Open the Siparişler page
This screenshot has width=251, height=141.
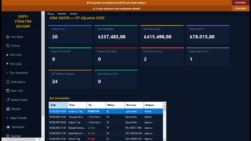point(16,136)
